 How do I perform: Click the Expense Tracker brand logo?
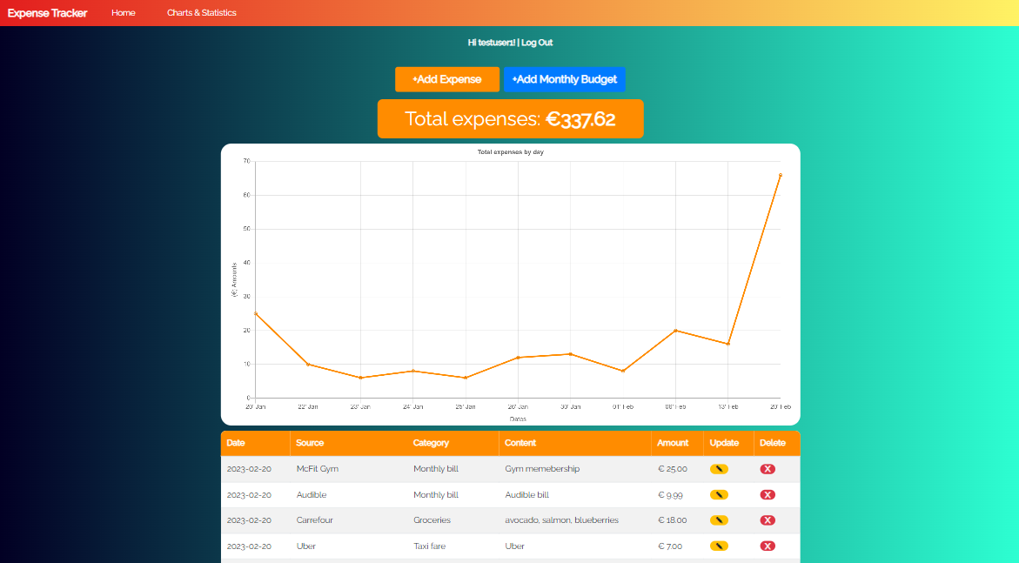click(x=47, y=13)
